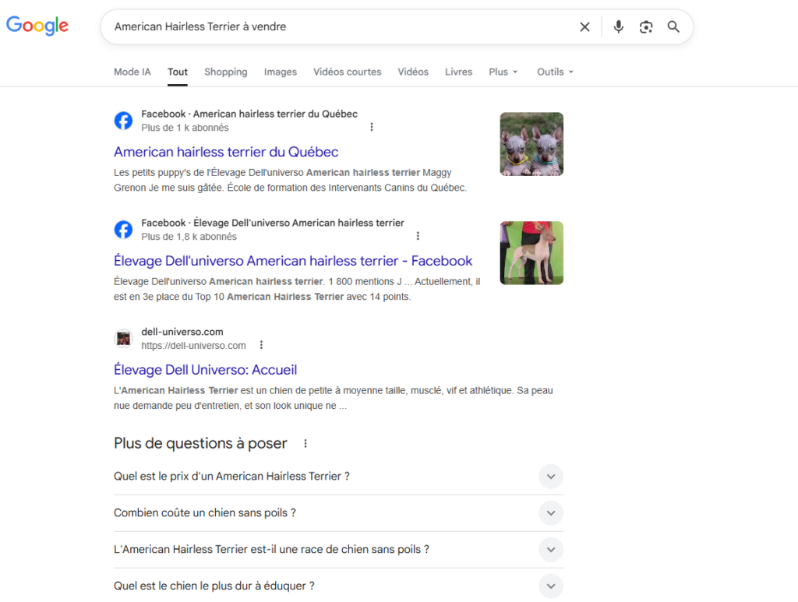The image size is (798, 602).
Task: Click the Google logo
Action: coord(37,26)
